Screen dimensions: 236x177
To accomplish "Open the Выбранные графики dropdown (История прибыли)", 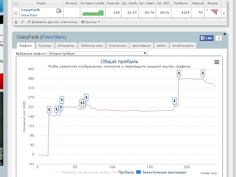I will [x=98, y=53].
